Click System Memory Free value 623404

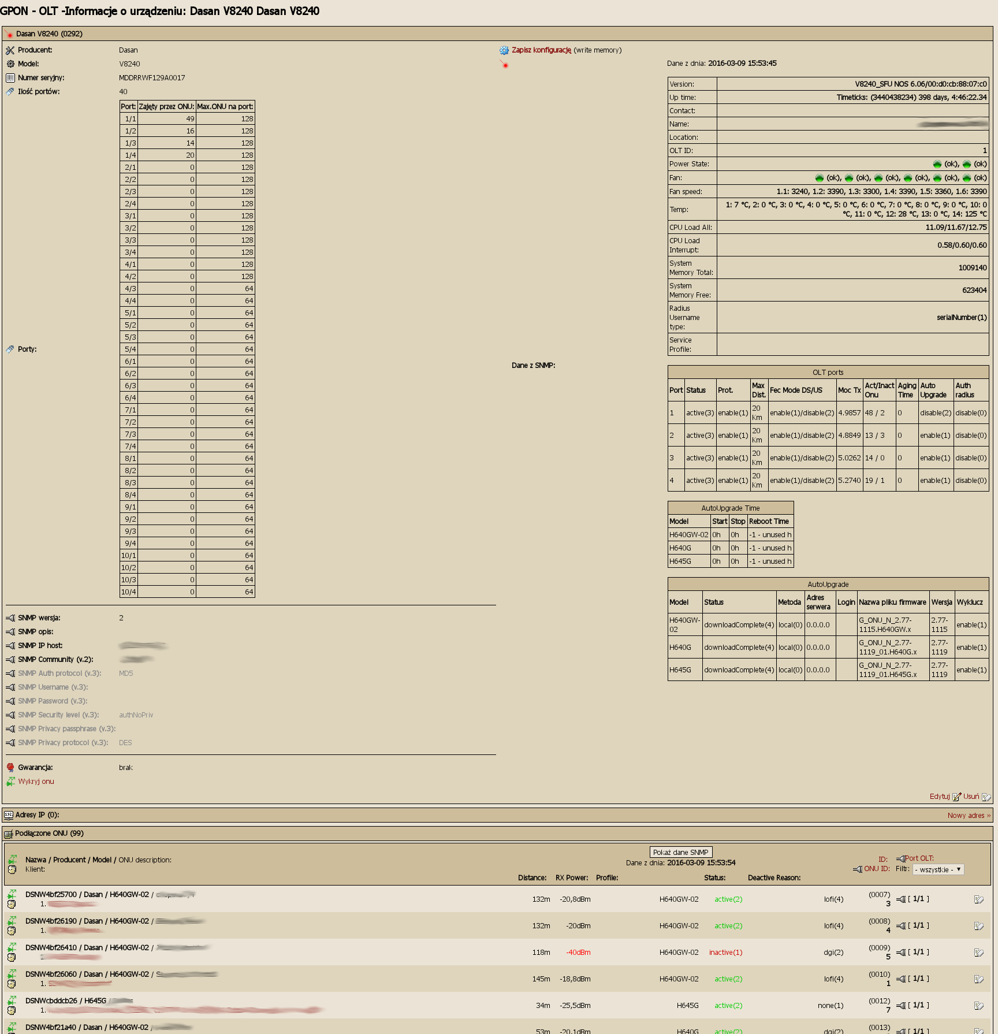[974, 291]
